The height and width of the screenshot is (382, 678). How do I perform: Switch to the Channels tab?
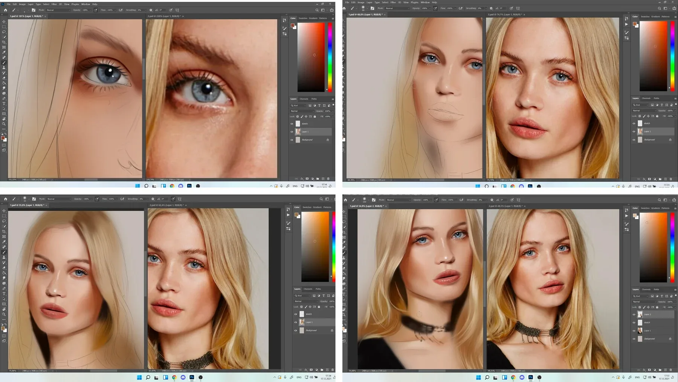(x=304, y=99)
